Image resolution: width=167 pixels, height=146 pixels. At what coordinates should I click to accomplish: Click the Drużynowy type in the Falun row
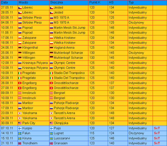(136, 133)
